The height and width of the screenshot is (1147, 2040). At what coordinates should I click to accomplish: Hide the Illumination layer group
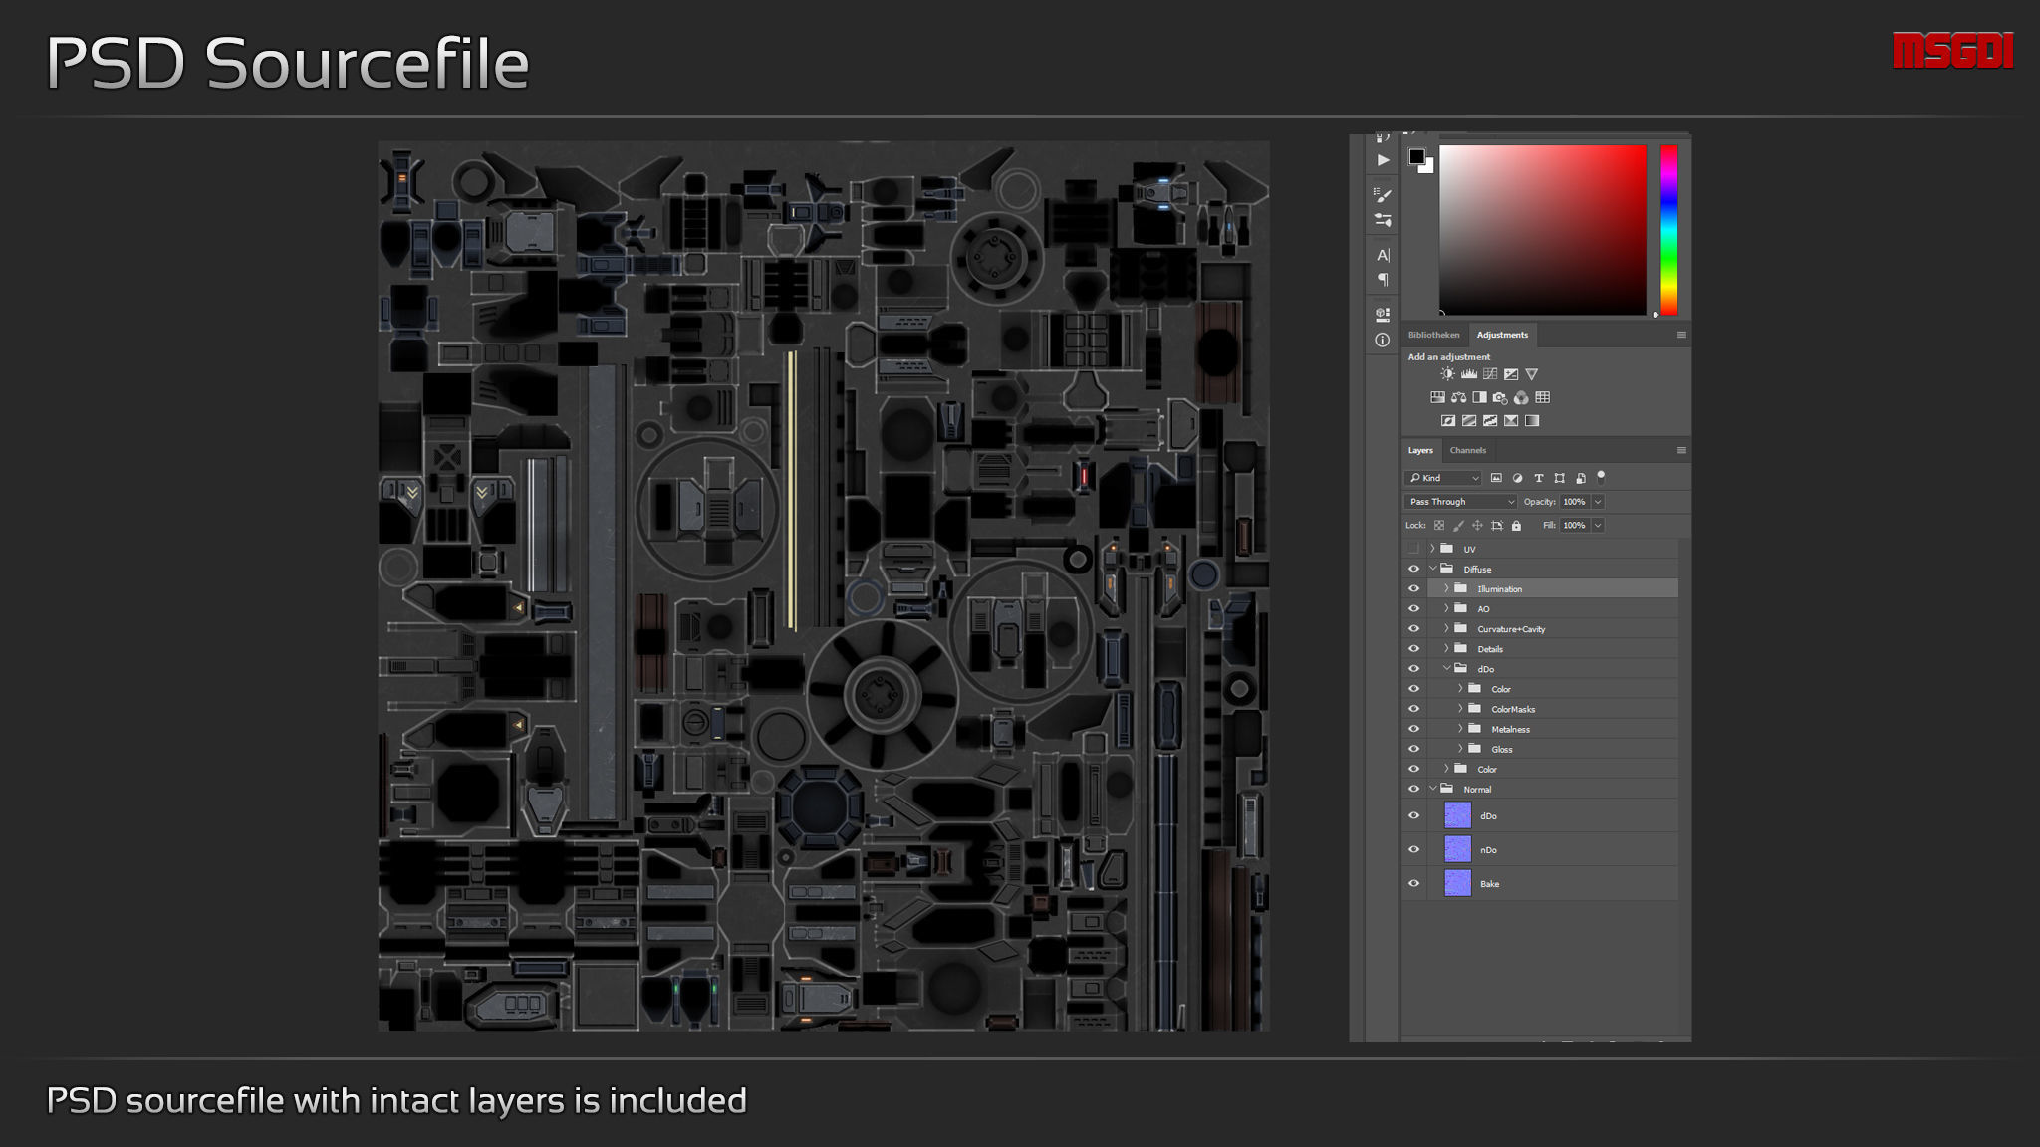coord(1413,588)
